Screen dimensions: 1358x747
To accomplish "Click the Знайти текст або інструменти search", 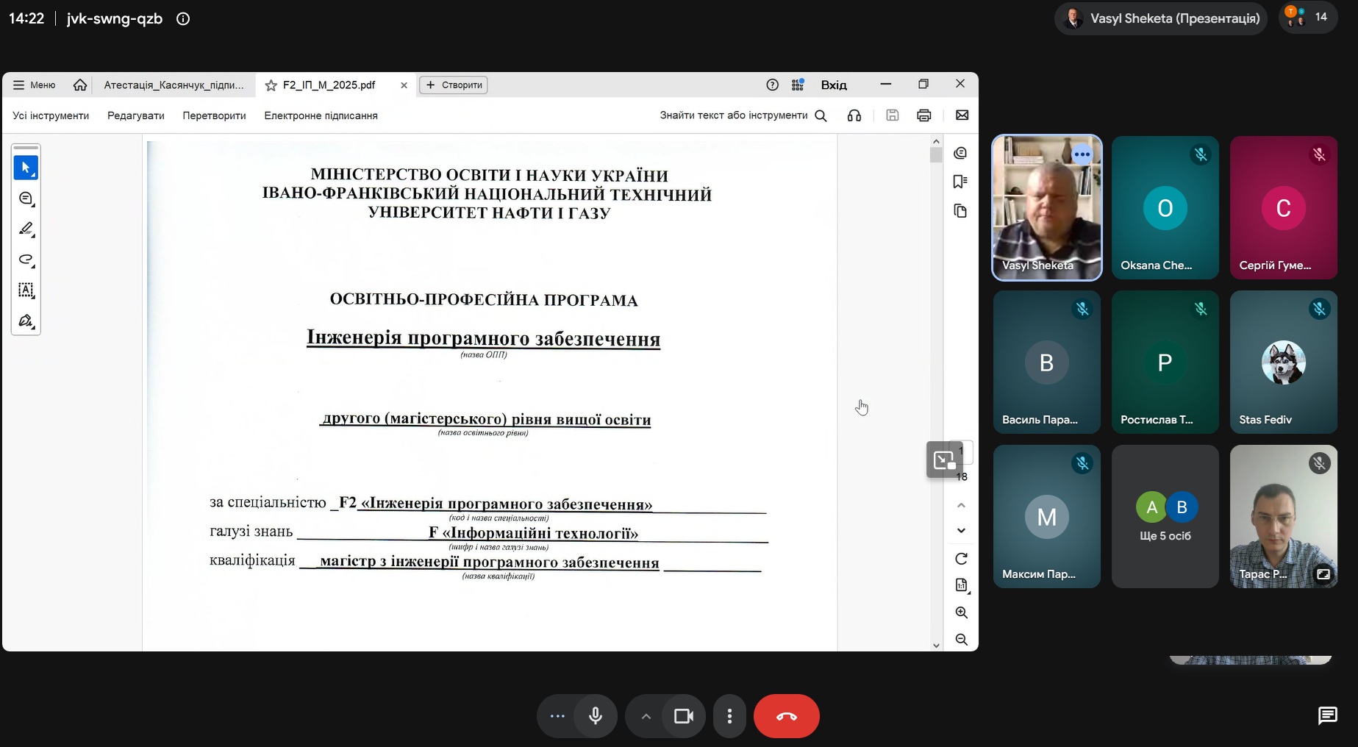I will coord(743,115).
